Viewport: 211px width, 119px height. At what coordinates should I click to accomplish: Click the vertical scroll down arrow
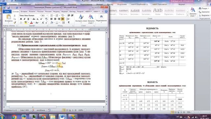pyautogui.click(x=106, y=96)
